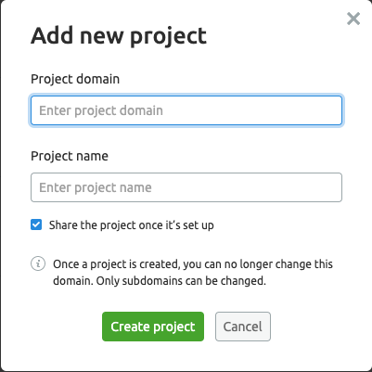Click the "Project domain" field label
The height and width of the screenshot is (372, 372).
coord(75,79)
